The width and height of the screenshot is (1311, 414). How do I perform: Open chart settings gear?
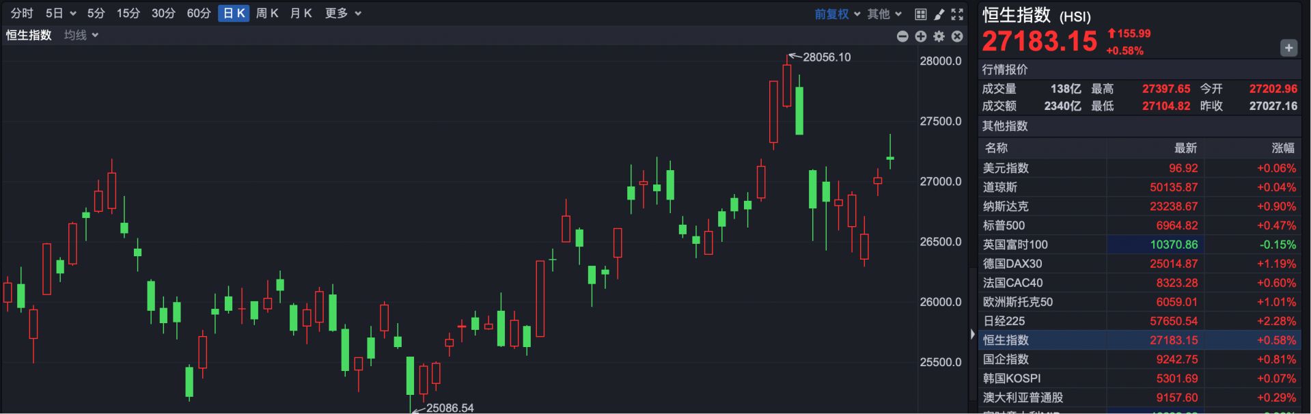coord(939,36)
